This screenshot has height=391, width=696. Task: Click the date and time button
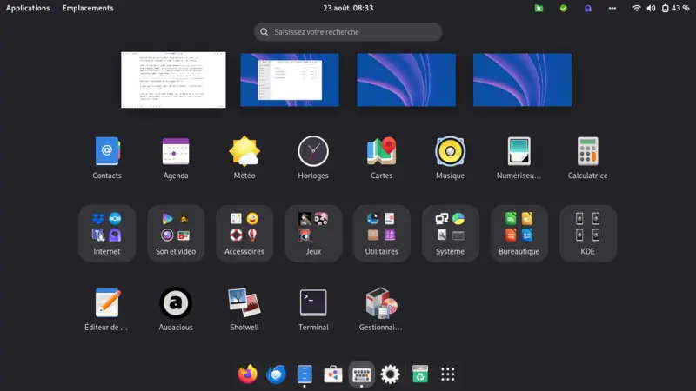tap(348, 8)
